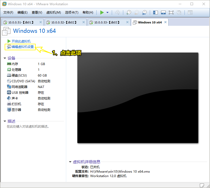Click the black VM screen preview

click(138, 98)
